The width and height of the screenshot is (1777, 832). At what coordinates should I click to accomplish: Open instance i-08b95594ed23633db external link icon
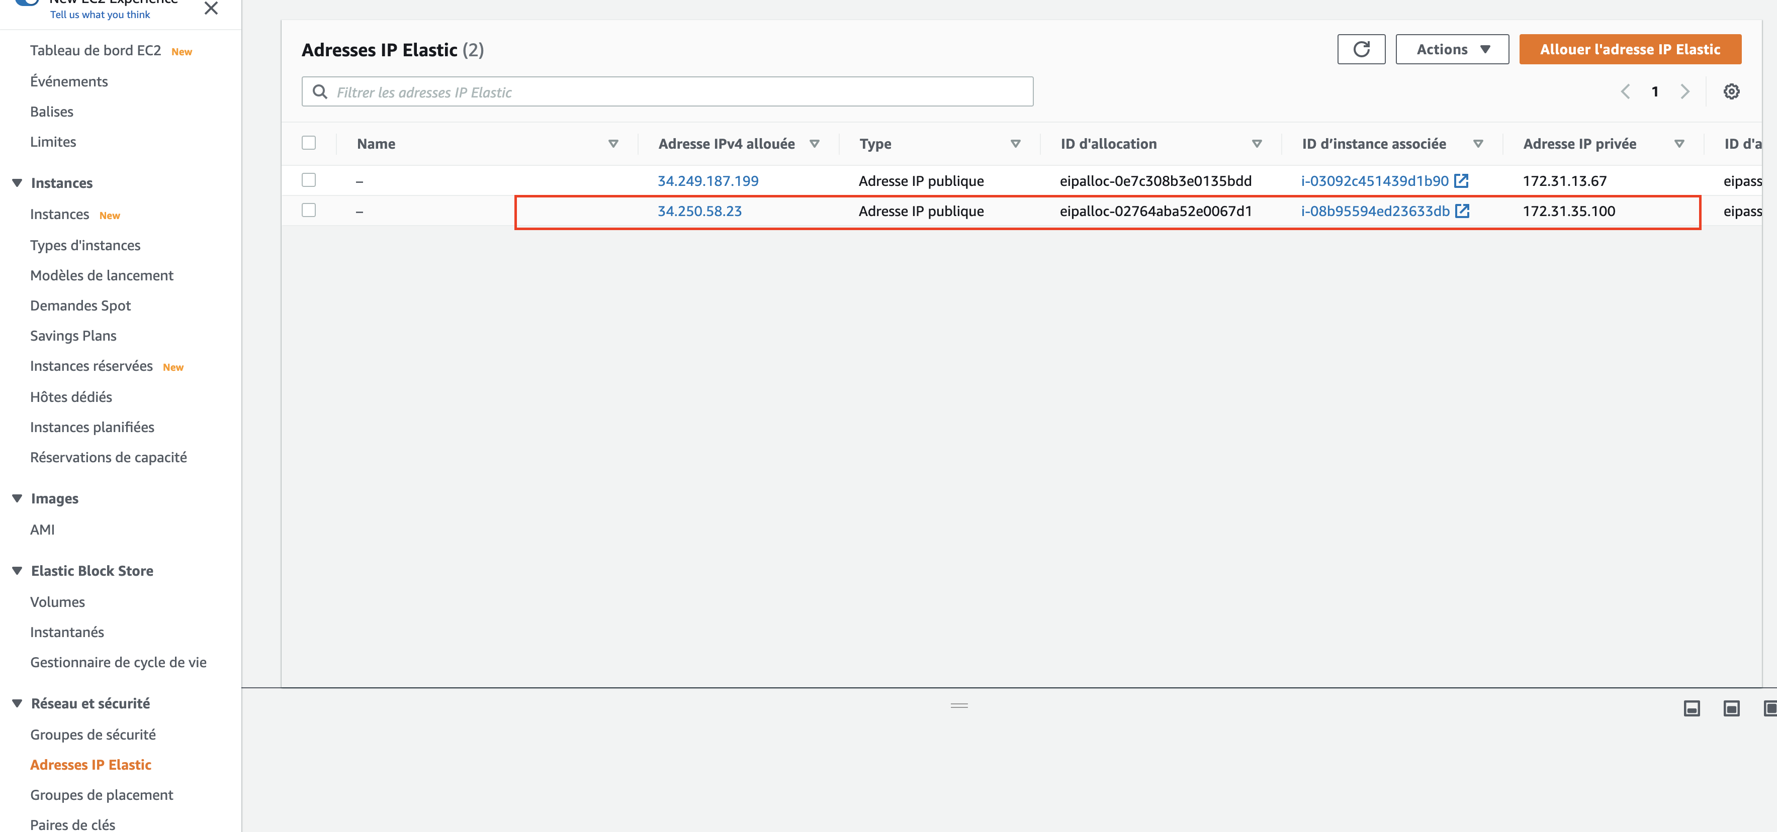1462,211
